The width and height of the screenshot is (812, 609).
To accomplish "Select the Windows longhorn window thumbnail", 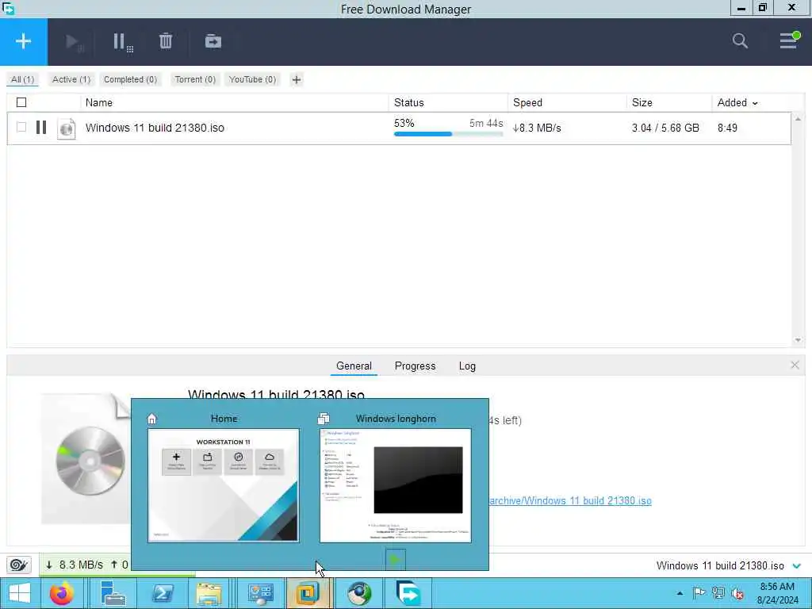I will (x=395, y=485).
